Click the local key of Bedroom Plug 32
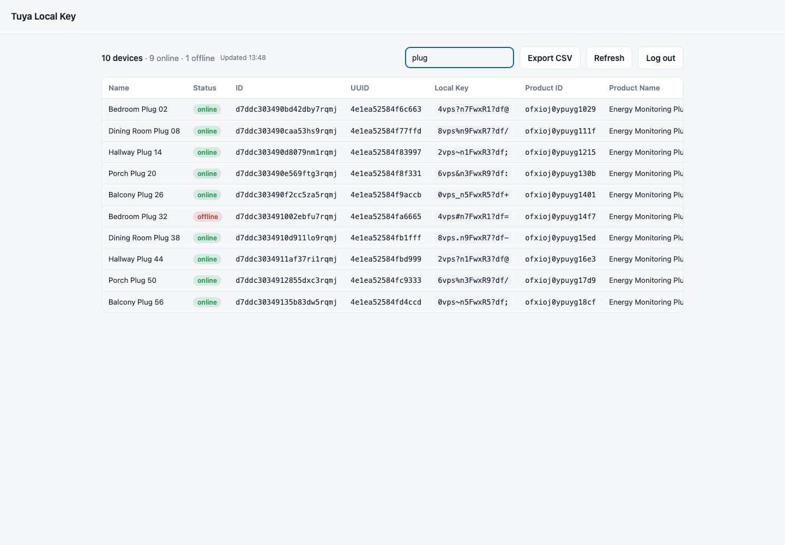The image size is (785, 545). [x=473, y=216]
